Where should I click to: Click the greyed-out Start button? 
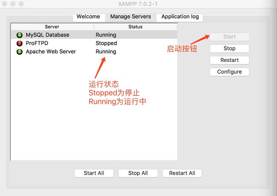(x=229, y=37)
